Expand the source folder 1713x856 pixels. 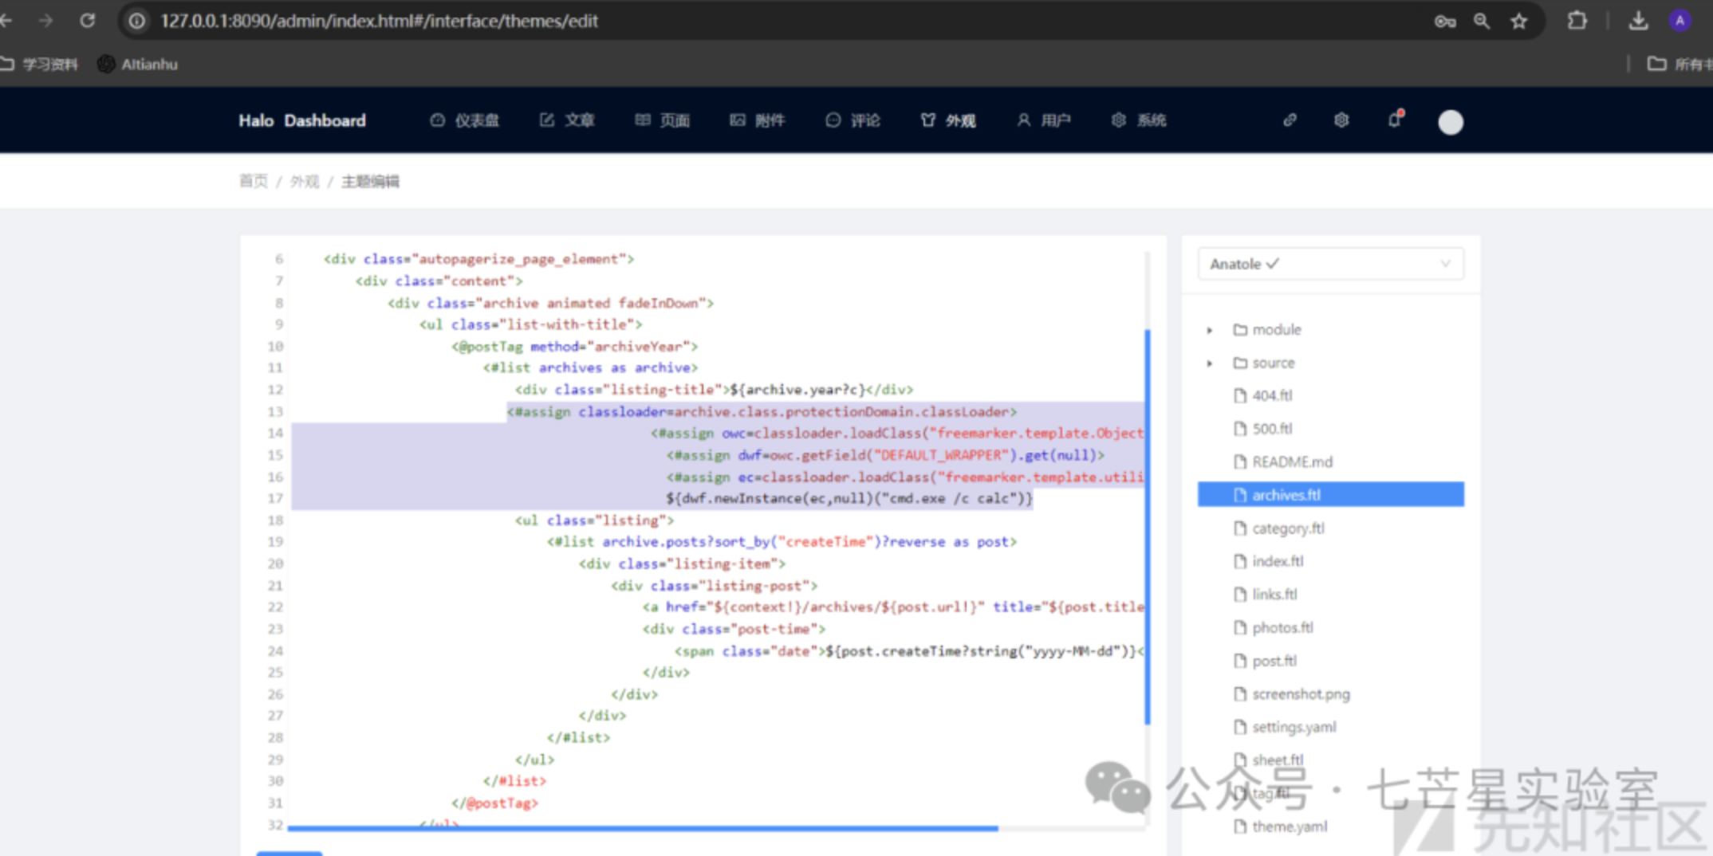pyautogui.click(x=1210, y=363)
